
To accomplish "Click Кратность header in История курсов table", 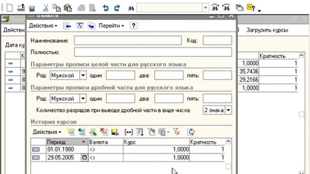I will (x=207, y=142).
